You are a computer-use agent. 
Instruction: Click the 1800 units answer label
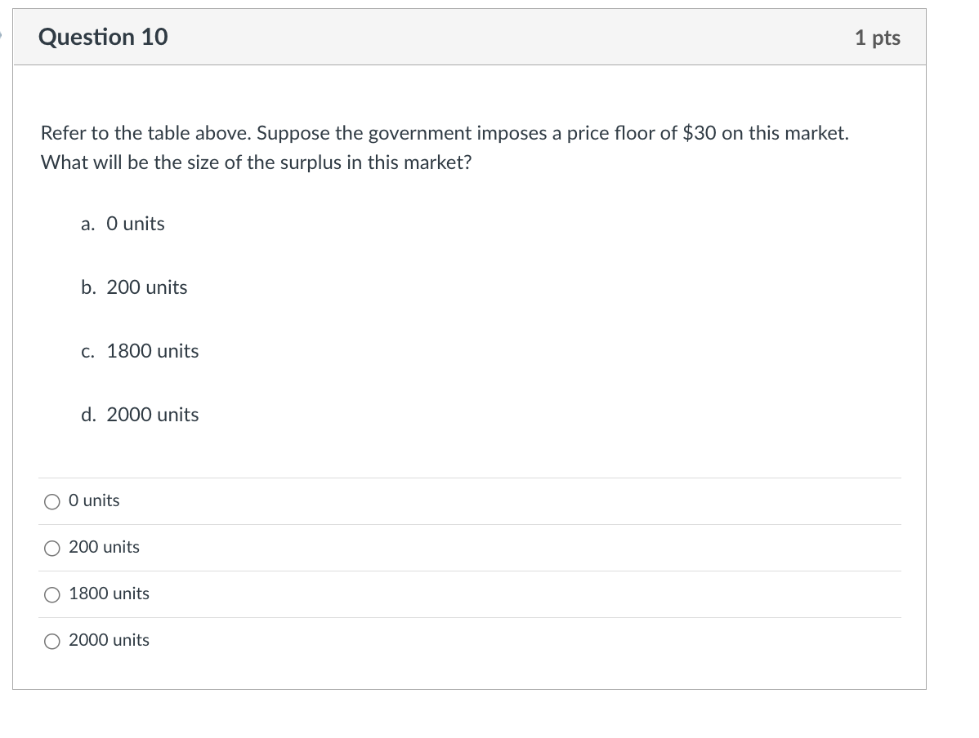tap(109, 594)
